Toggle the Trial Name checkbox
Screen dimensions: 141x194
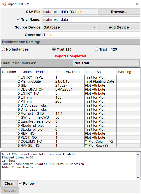[18, 20]
